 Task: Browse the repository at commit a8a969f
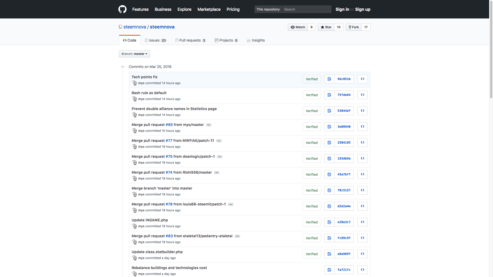click(362, 254)
